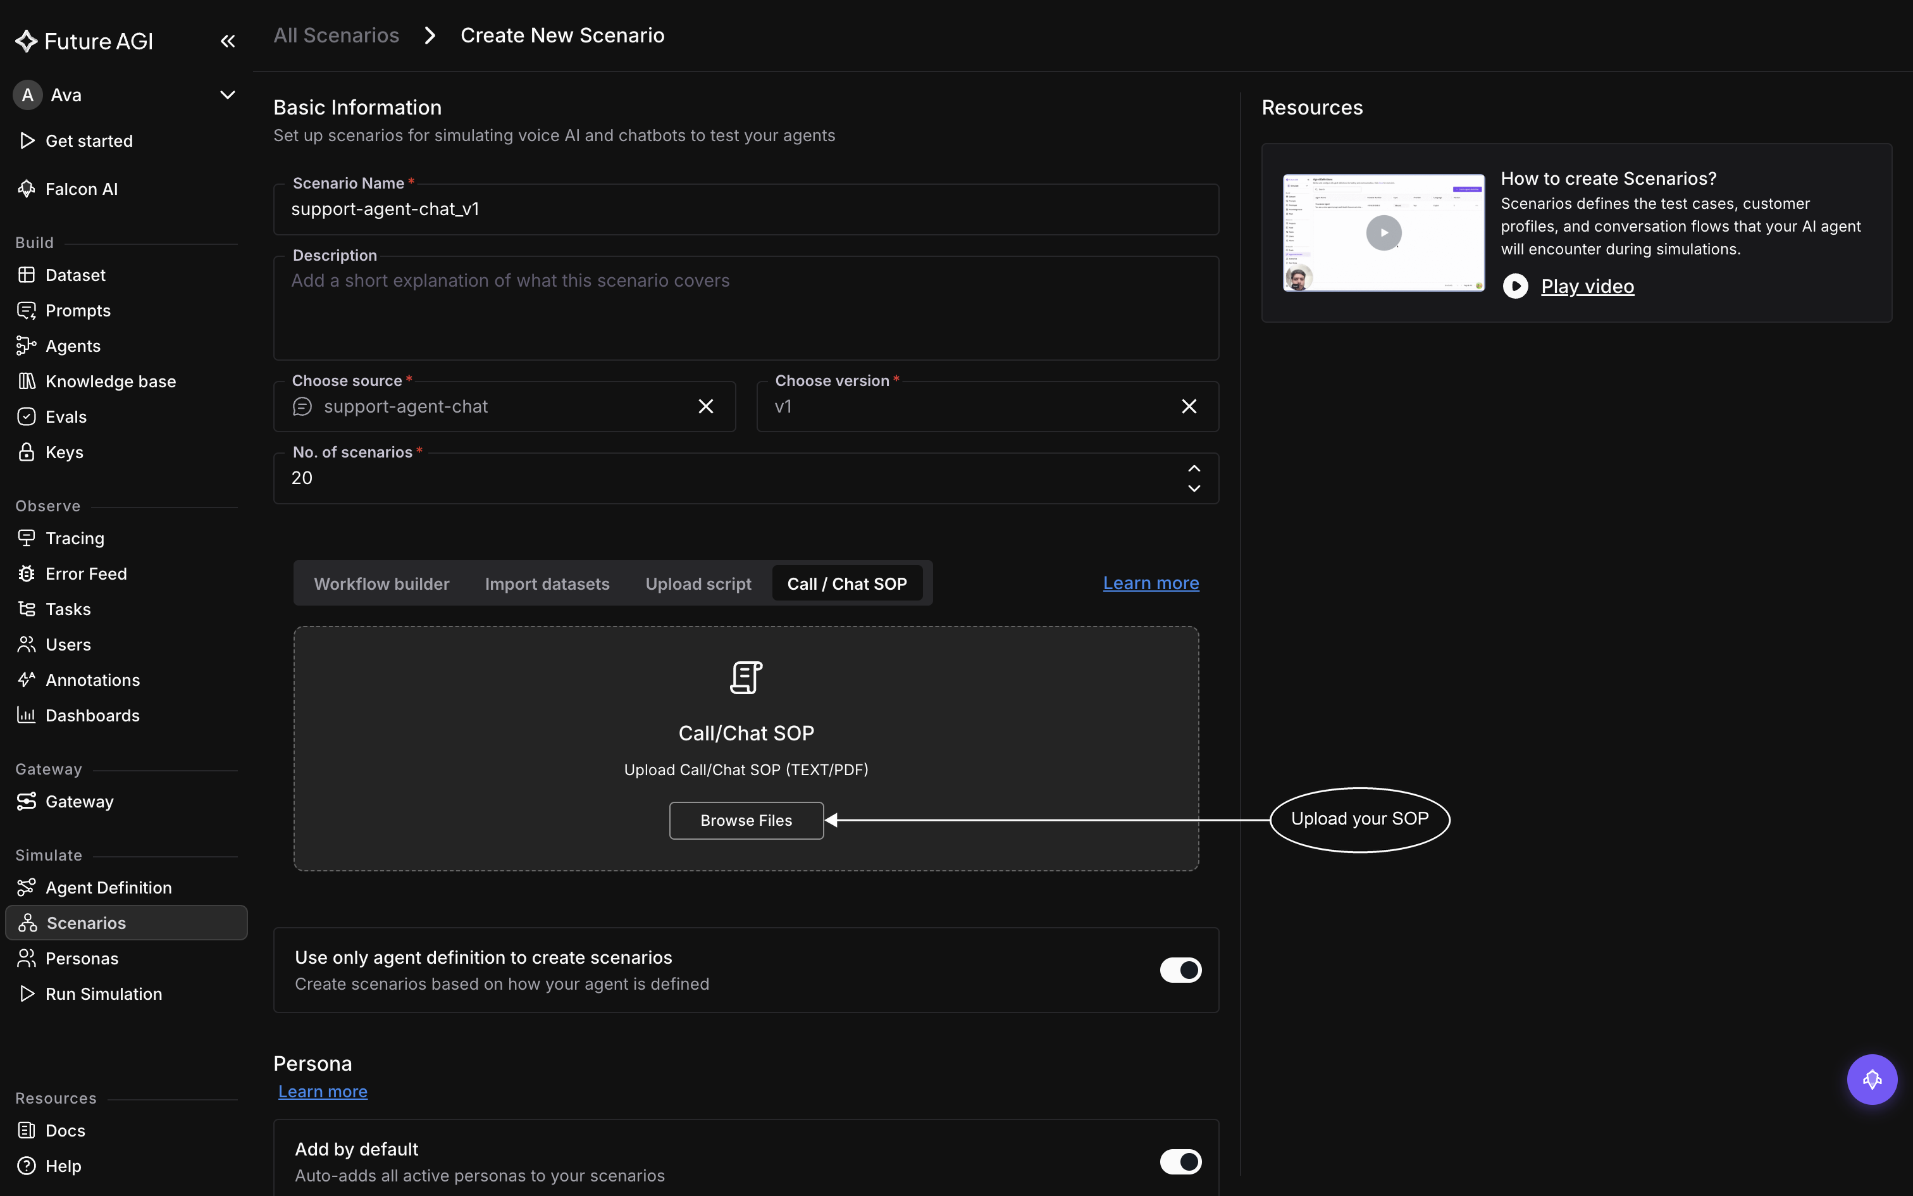Open Run Simulation play icon
This screenshot has height=1196, width=1913.
pyautogui.click(x=27, y=994)
